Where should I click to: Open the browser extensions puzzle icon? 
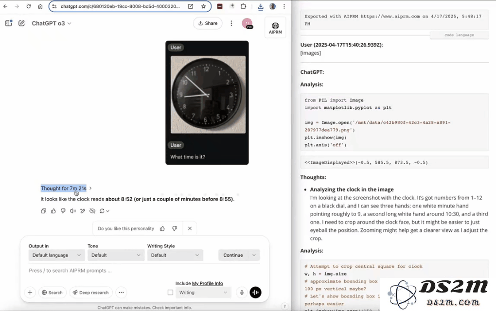click(243, 6)
